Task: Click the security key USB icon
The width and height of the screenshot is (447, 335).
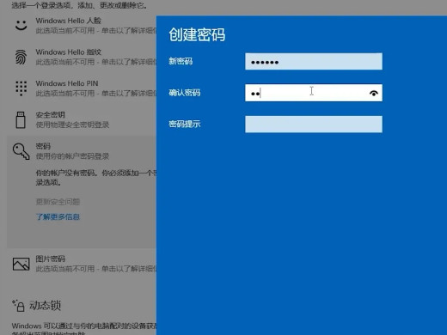Action: pos(21,119)
